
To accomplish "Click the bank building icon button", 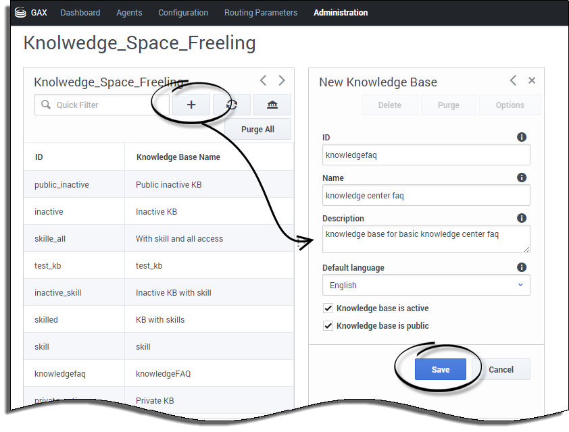I will (x=272, y=105).
